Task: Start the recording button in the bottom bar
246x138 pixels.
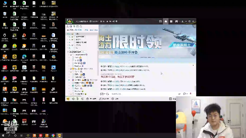Action: (x=115, y=99)
